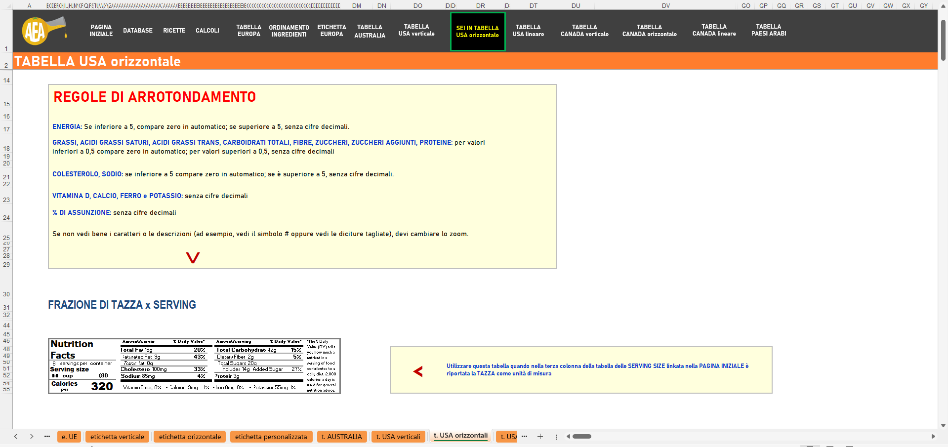The width and height of the screenshot is (948, 447).
Task: Click next sheet navigation arrow
Action: pyautogui.click(x=32, y=436)
